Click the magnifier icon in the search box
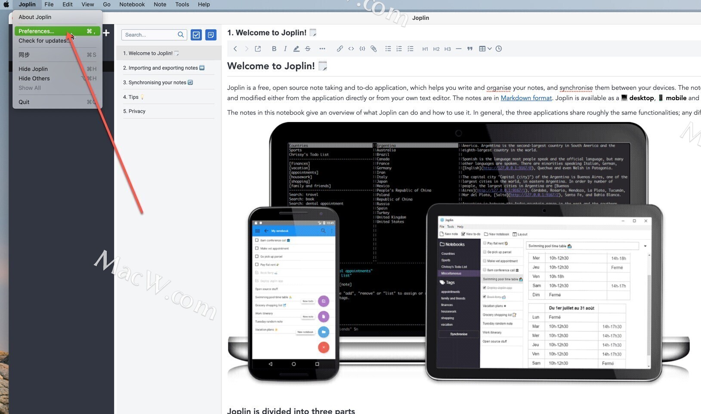 click(181, 35)
